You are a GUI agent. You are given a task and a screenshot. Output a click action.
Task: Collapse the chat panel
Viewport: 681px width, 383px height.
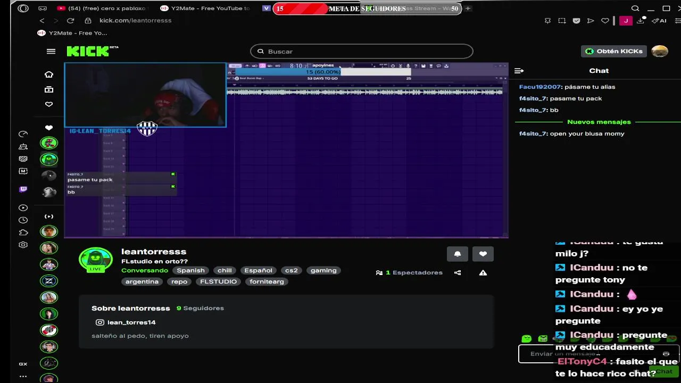click(x=519, y=71)
